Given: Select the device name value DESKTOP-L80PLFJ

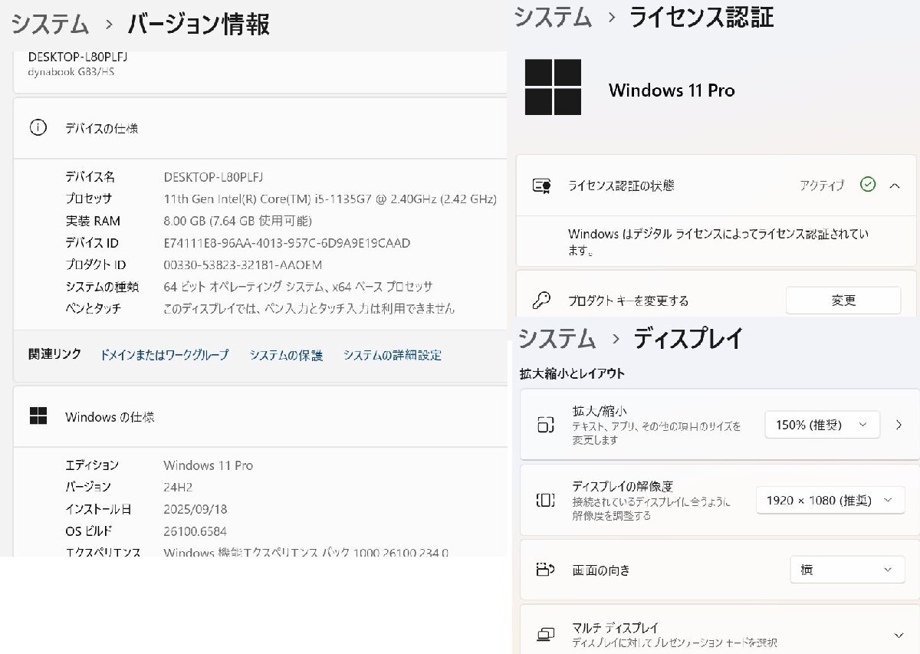Looking at the screenshot, I should (214, 177).
